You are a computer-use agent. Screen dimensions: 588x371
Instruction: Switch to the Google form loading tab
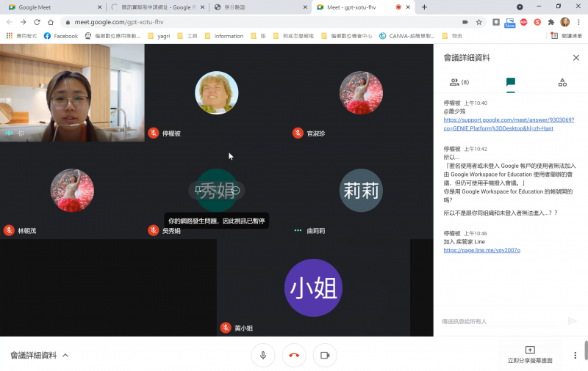(157, 7)
